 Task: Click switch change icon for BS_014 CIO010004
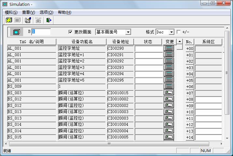(x=169, y=124)
